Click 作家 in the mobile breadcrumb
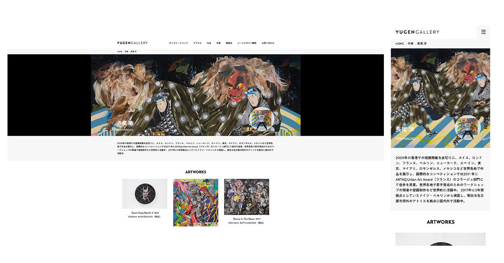This screenshot has width=504, height=263. tap(411, 44)
